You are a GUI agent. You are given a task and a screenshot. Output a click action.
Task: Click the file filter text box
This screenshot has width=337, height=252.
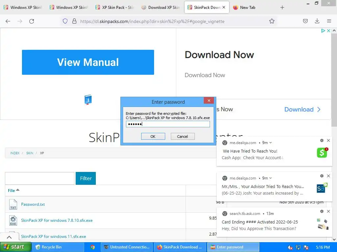click(40, 178)
